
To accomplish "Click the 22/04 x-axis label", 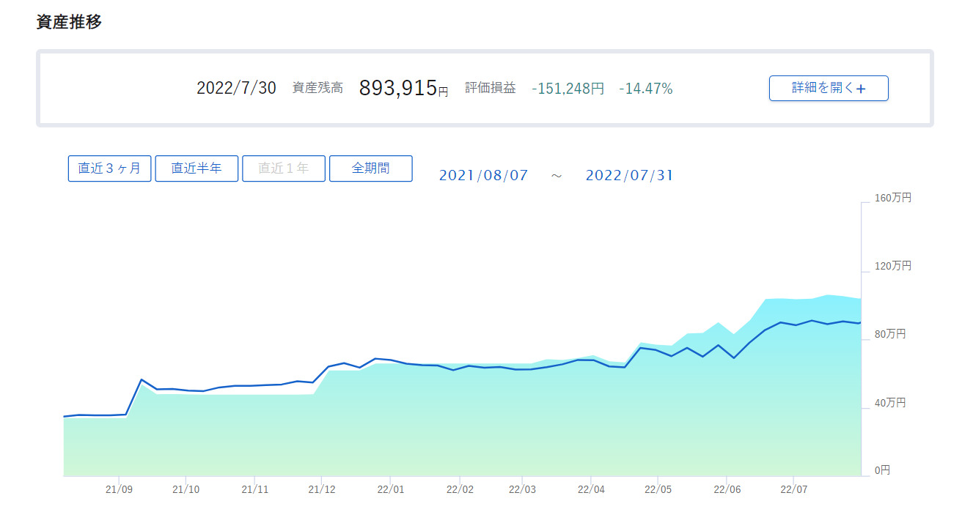I will (590, 489).
